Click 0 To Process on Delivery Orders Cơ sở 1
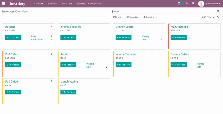This screenshot has width=223, height=114. click(x=179, y=65)
